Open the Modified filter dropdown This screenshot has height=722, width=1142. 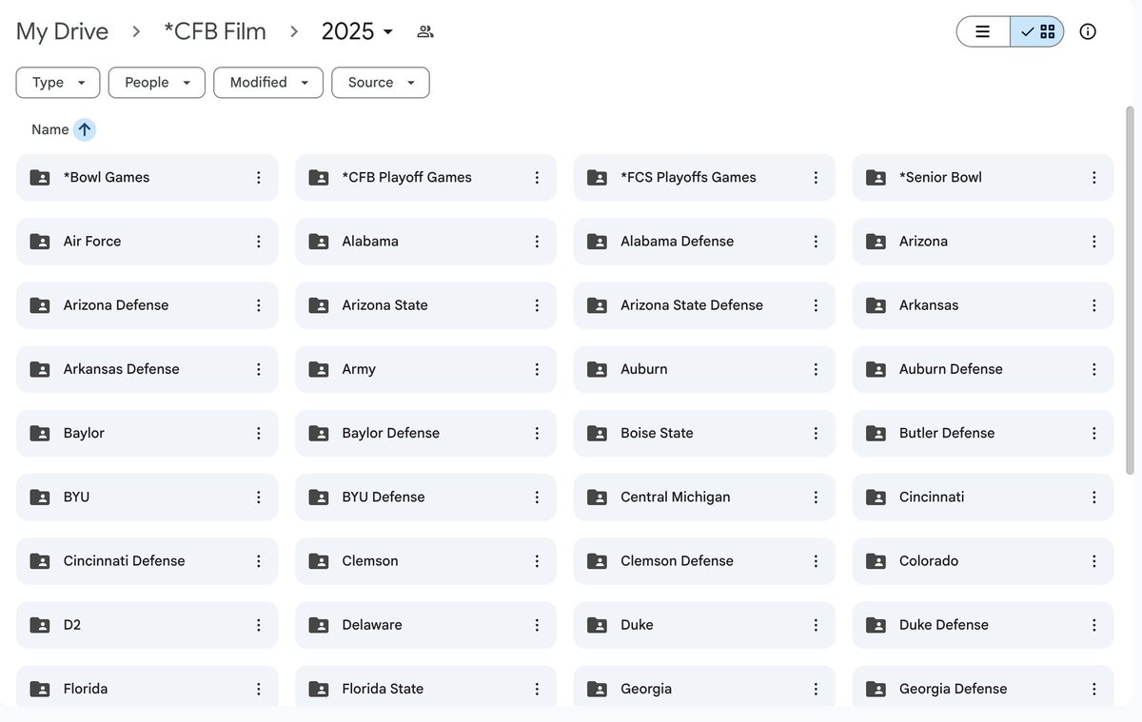(268, 83)
